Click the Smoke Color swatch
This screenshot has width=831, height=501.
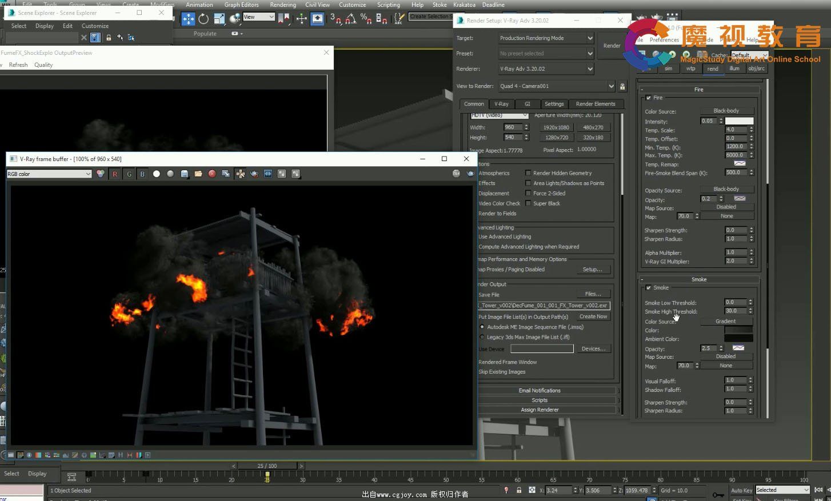coord(738,330)
